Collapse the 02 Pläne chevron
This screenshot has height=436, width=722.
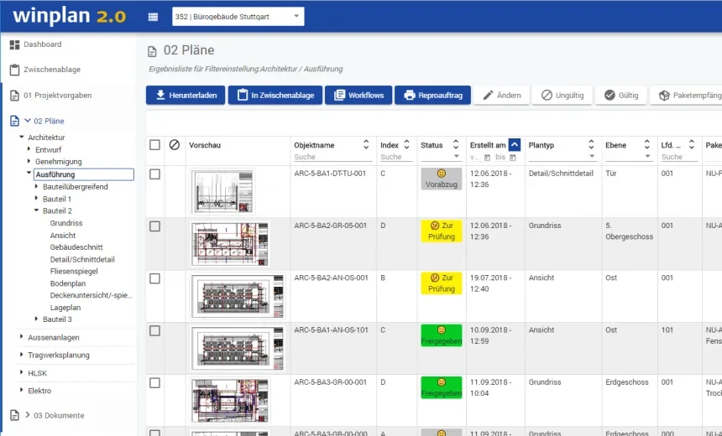(x=28, y=121)
